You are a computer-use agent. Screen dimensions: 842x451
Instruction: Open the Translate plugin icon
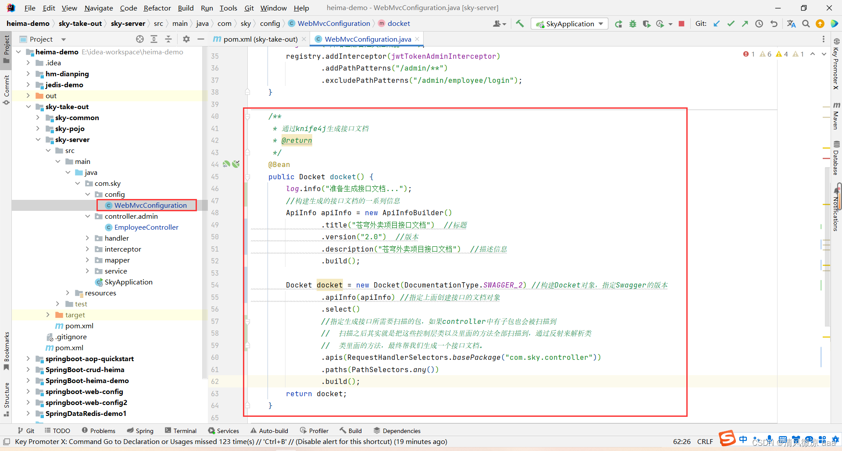[791, 24]
